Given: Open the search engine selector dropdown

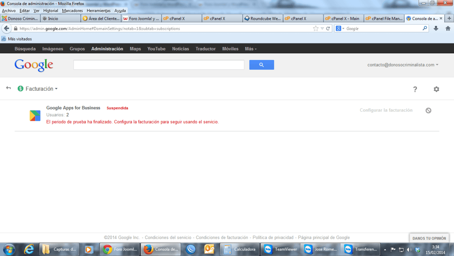Looking at the screenshot, I should (x=340, y=28).
